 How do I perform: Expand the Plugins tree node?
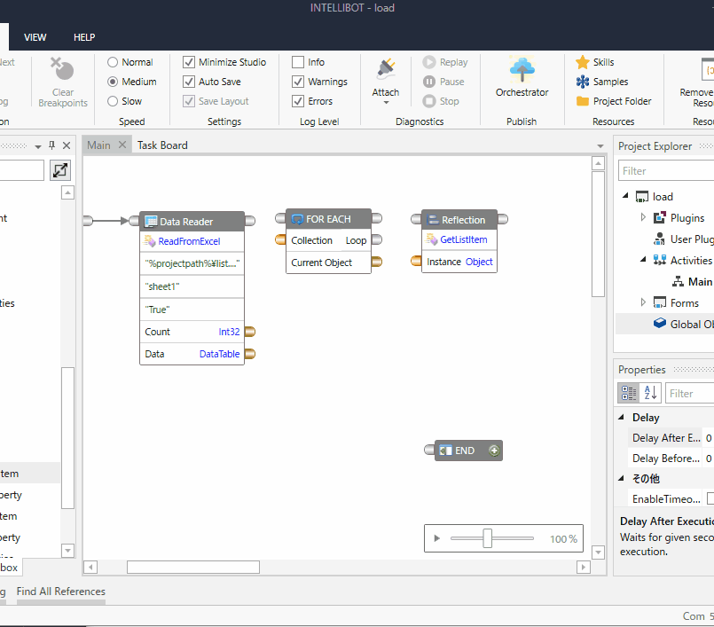tap(643, 217)
